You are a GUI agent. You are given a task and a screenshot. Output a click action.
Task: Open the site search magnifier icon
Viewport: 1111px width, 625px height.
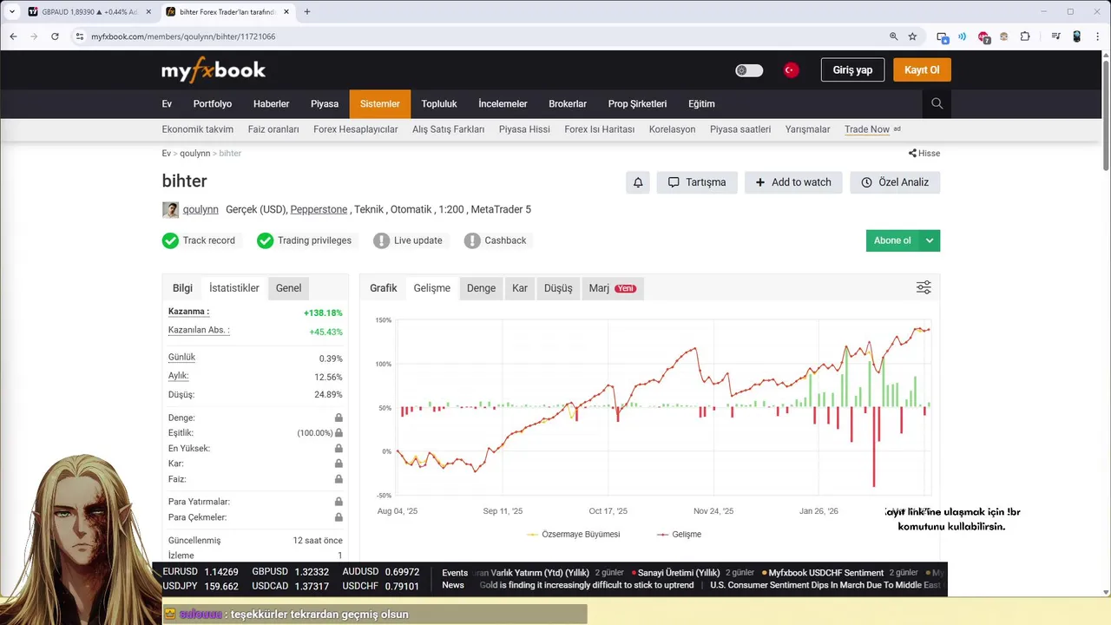coord(937,103)
